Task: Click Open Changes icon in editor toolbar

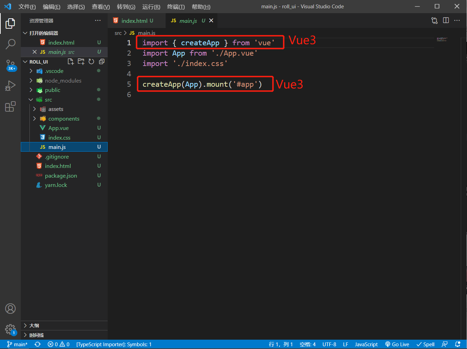Action: pos(434,20)
